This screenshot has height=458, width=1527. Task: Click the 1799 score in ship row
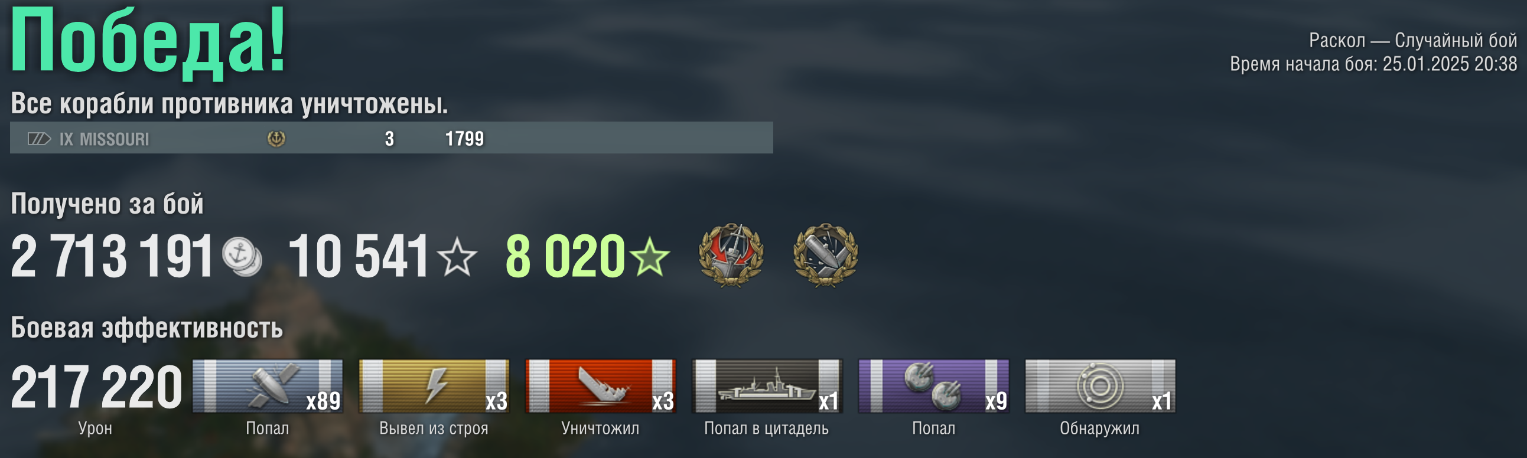coord(465,139)
